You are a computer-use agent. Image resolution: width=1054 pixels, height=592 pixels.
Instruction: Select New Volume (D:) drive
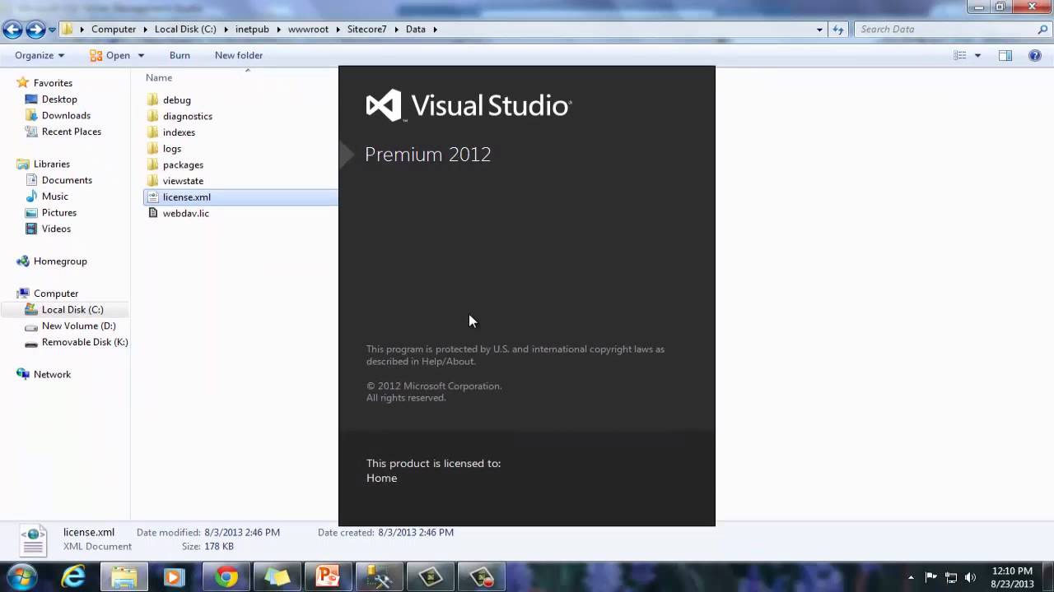(x=78, y=326)
